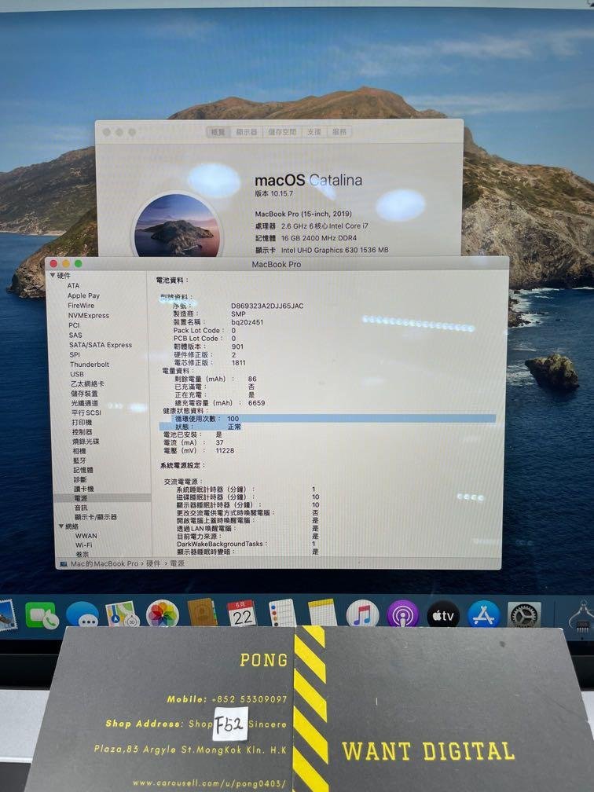Click Mac的MacBook Pro in path bar
The image size is (594, 792).
point(104,563)
